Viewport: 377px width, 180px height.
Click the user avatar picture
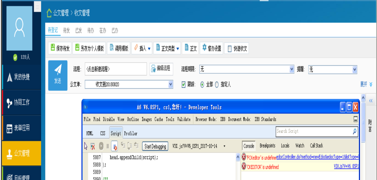click(x=19, y=28)
